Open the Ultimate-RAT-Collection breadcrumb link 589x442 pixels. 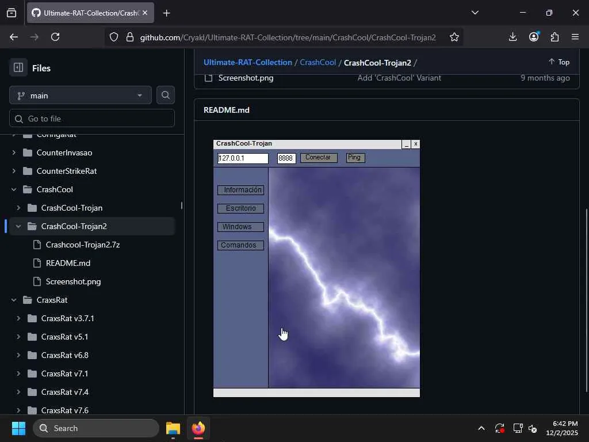click(247, 62)
